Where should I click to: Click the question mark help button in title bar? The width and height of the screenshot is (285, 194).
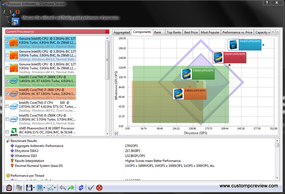pyautogui.click(x=267, y=3)
